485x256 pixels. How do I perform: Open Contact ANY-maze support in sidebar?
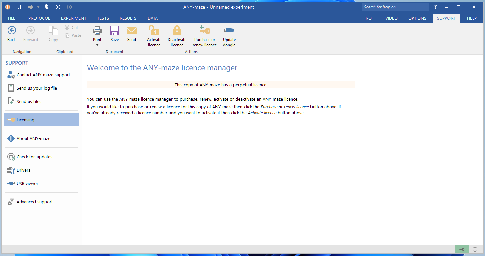[x=42, y=75]
